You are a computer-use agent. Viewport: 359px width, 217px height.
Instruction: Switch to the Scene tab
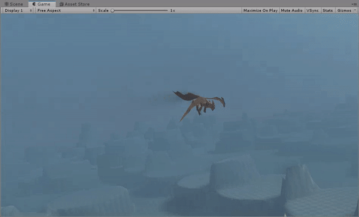(x=14, y=4)
